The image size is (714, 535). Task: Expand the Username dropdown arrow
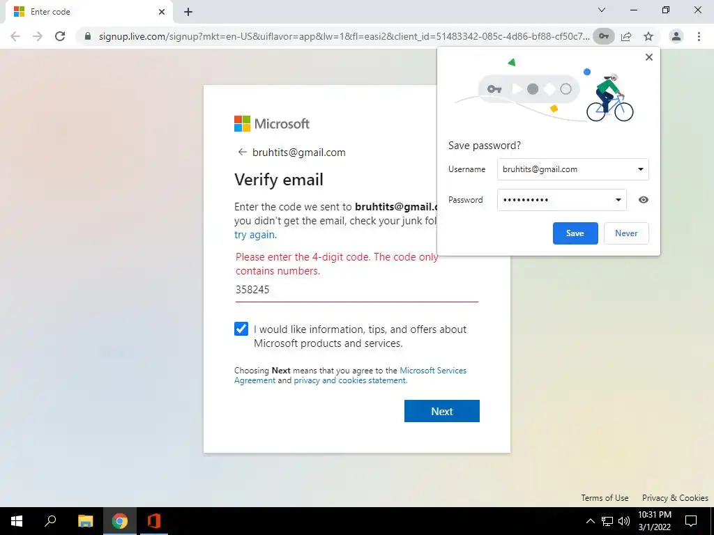tap(640, 169)
